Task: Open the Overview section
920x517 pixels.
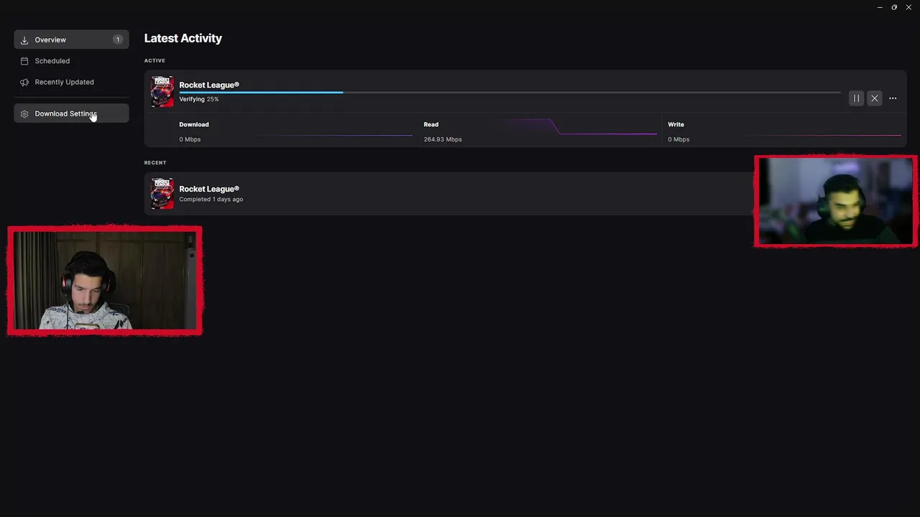Action: (71, 39)
